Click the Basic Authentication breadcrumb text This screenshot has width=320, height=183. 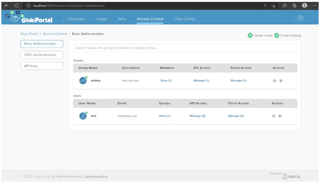[x=88, y=34]
